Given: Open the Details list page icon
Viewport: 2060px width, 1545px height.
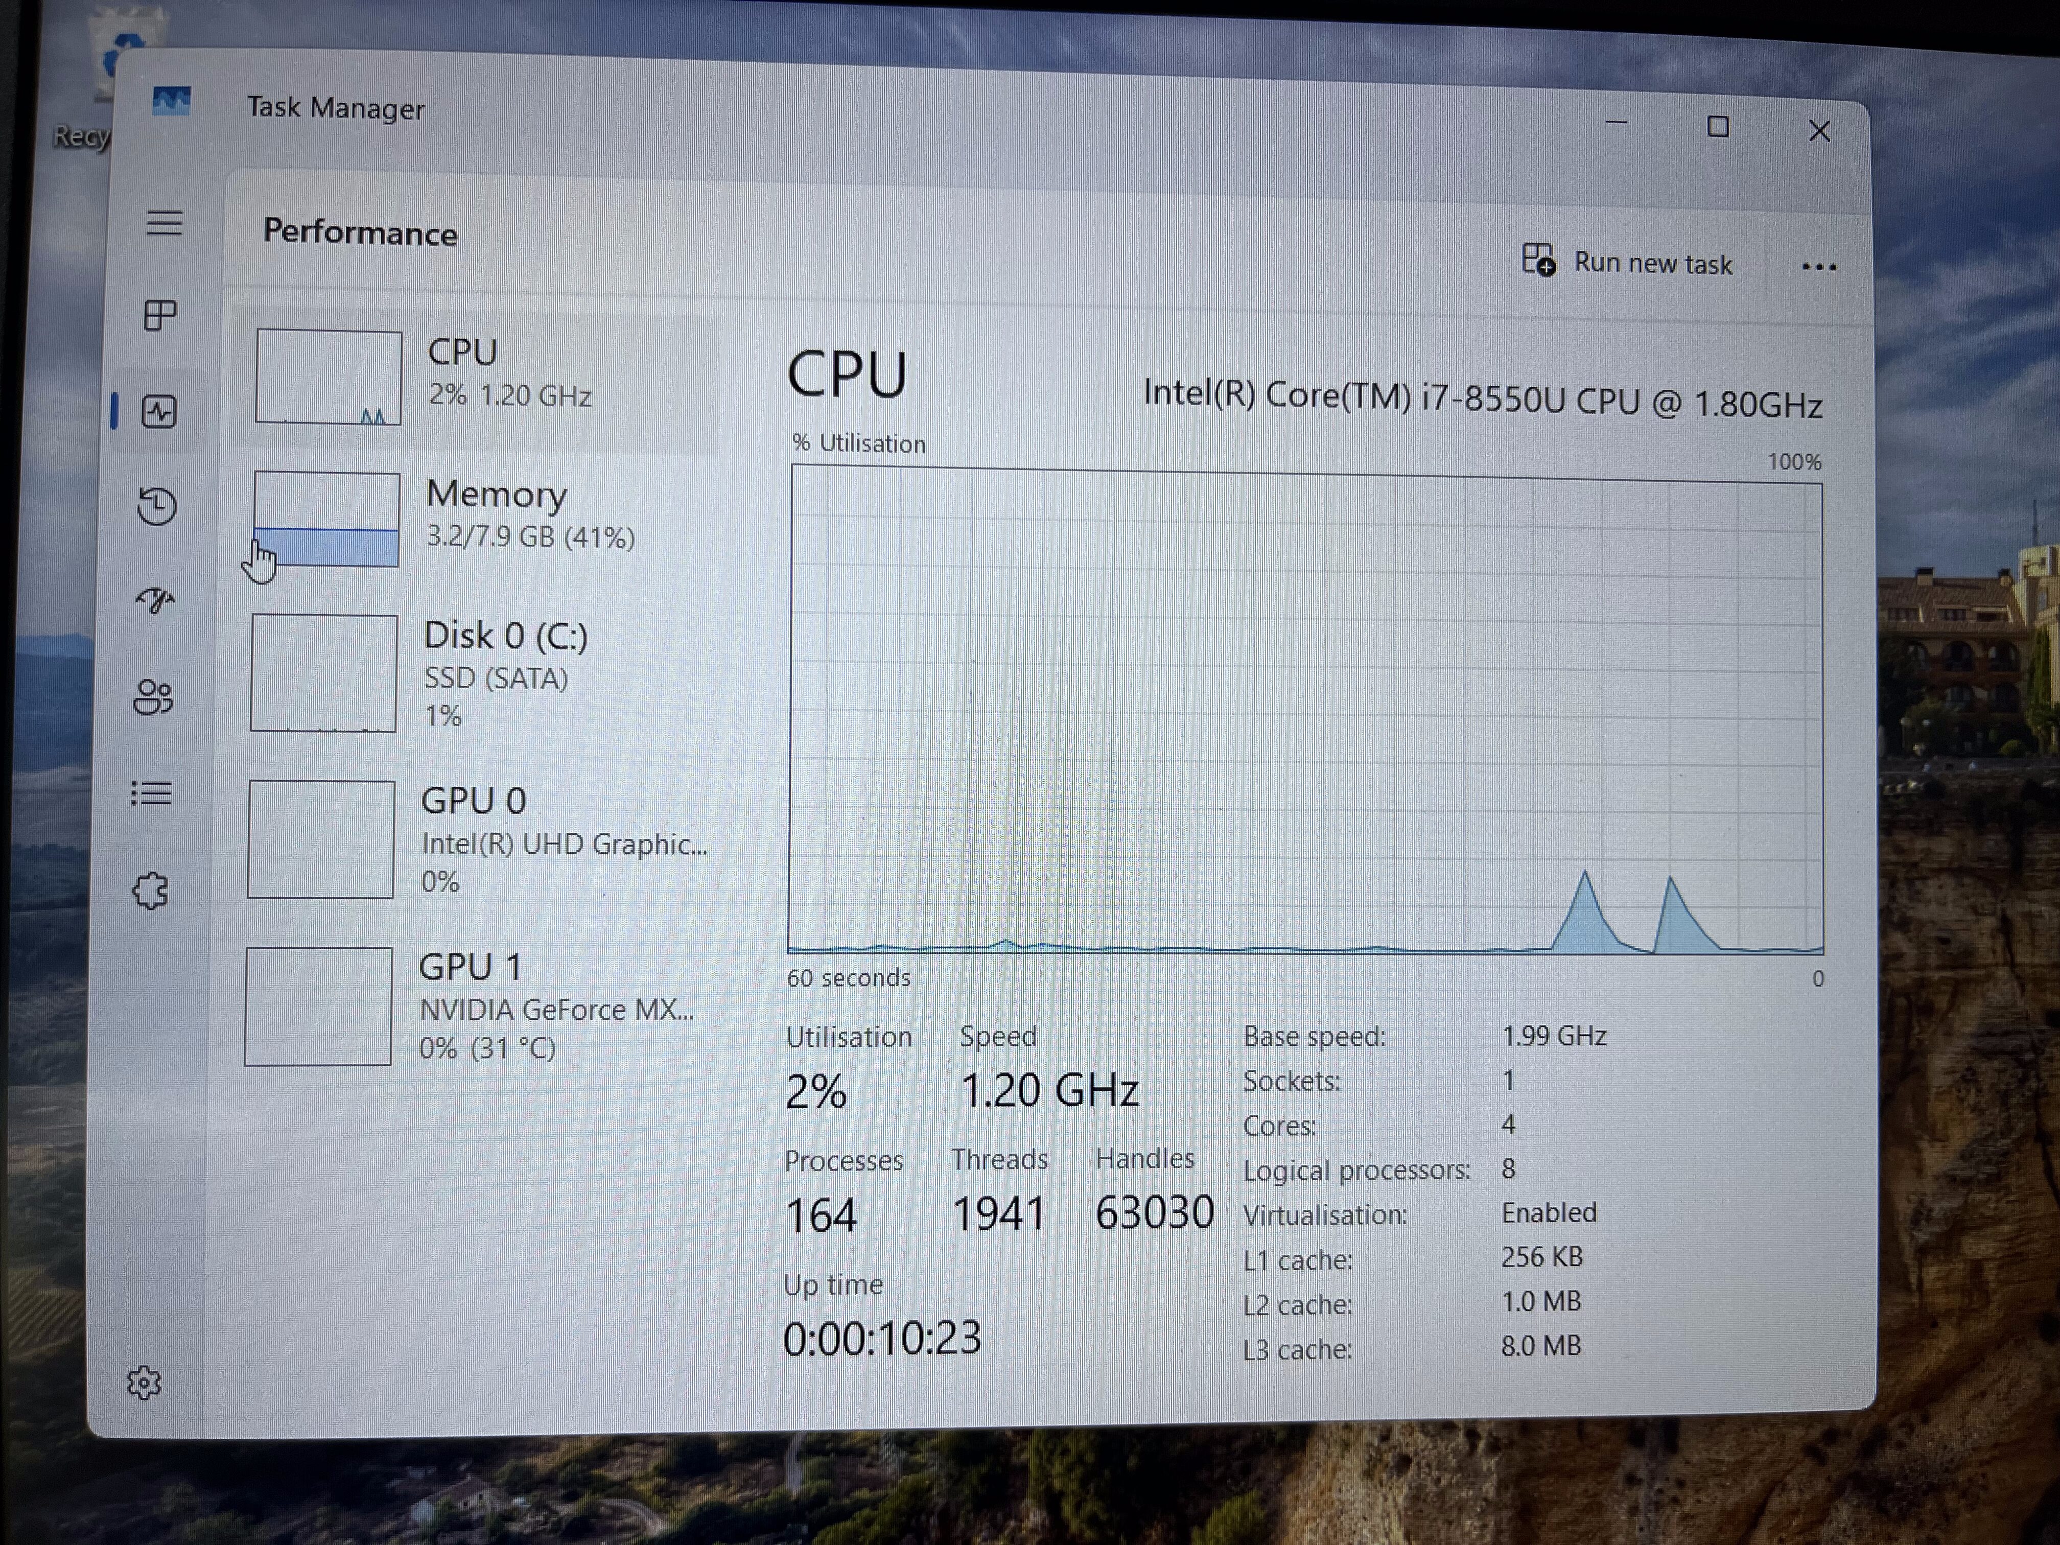Looking at the screenshot, I should (x=152, y=792).
